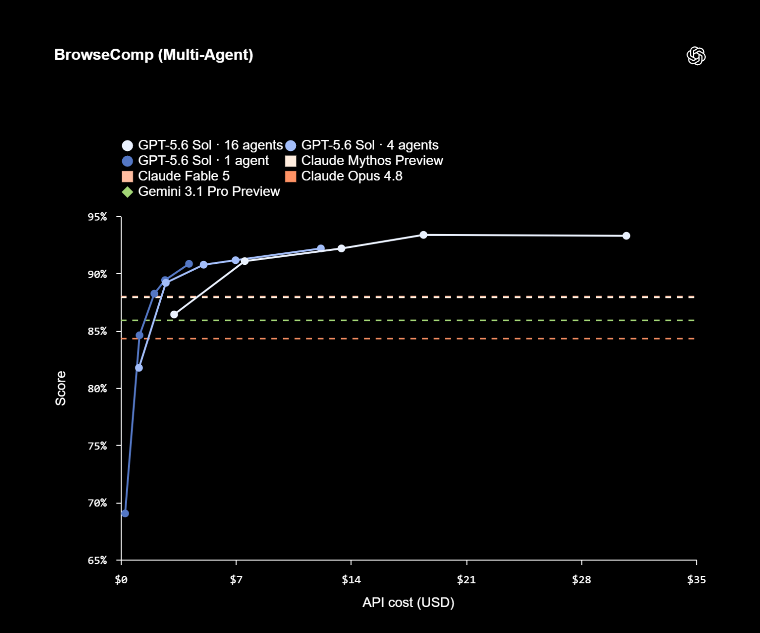Click the light blue 4-agents point near $12
This screenshot has height=633, width=760.
click(x=321, y=248)
